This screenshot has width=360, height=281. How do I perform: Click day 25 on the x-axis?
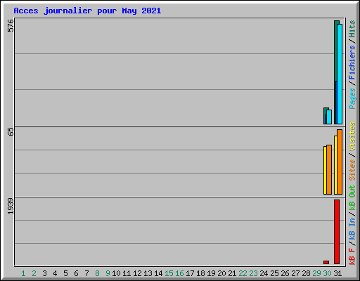(x=274, y=273)
